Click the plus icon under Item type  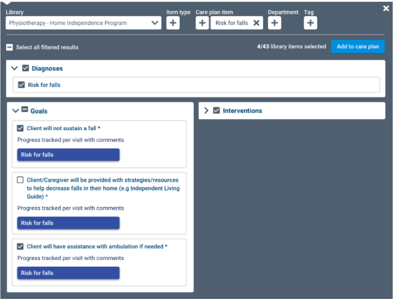pos(173,23)
